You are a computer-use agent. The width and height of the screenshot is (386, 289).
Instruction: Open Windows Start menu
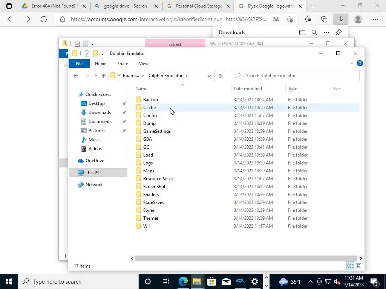[x=9, y=281]
